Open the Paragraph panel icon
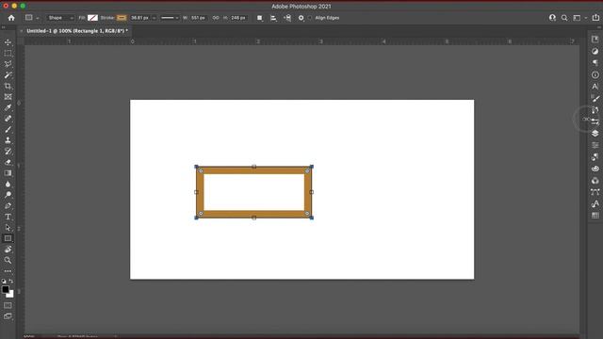Screen dimensions: 603x339 pyautogui.click(x=595, y=63)
